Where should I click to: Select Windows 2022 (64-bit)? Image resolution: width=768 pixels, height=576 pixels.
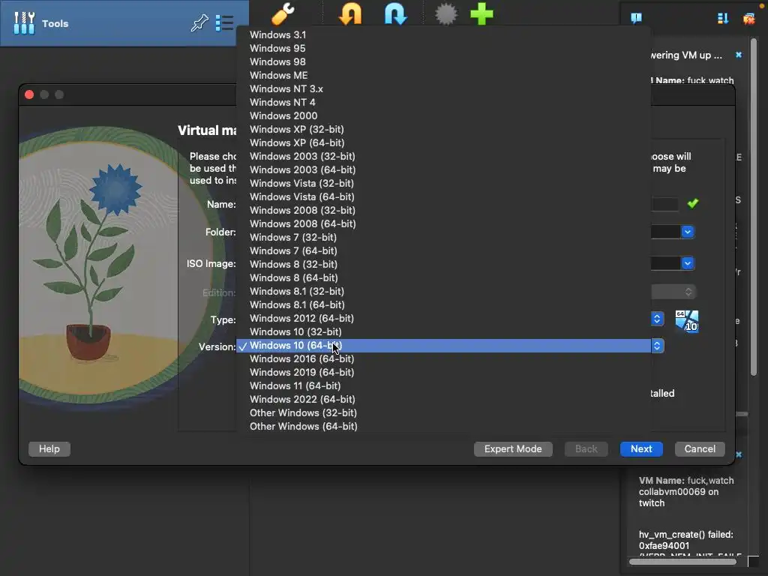[x=443, y=399]
